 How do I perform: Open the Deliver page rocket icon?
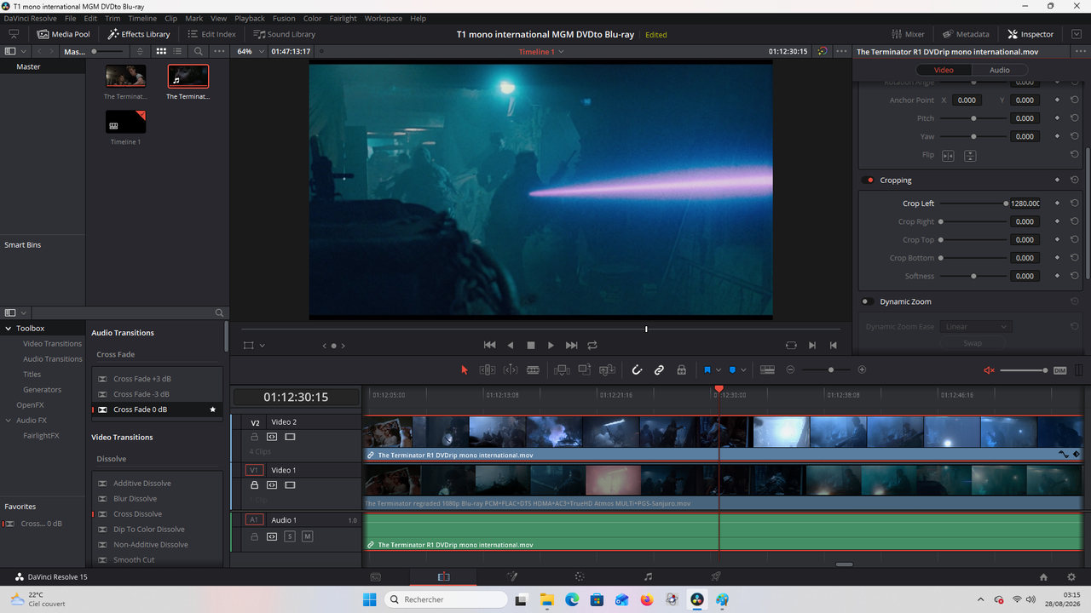pyautogui.click(x=716, y=576)
